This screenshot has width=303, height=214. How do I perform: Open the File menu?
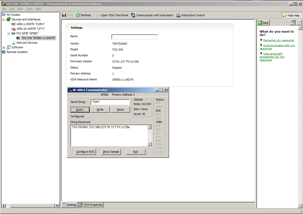[4, 9]
